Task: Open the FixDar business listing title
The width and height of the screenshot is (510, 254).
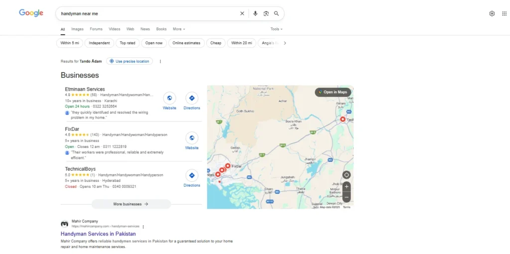Action: pyautogui.click(x=72, y=129)
